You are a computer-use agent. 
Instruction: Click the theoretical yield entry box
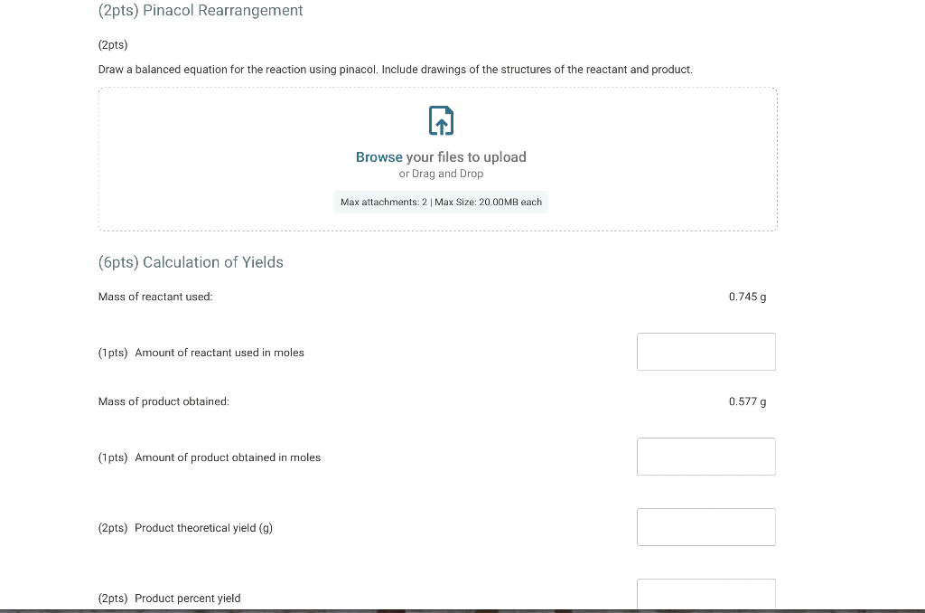(x=706, y=527)
